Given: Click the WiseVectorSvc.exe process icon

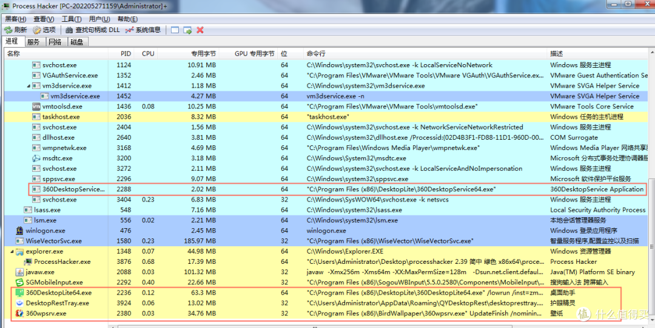Looking at the screenshot, I should tap(19, 241).
